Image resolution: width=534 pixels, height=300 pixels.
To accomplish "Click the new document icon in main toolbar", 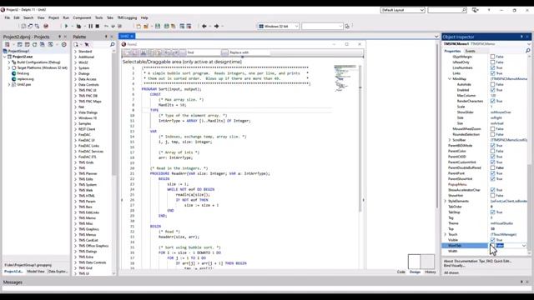I will click(139, 26).
